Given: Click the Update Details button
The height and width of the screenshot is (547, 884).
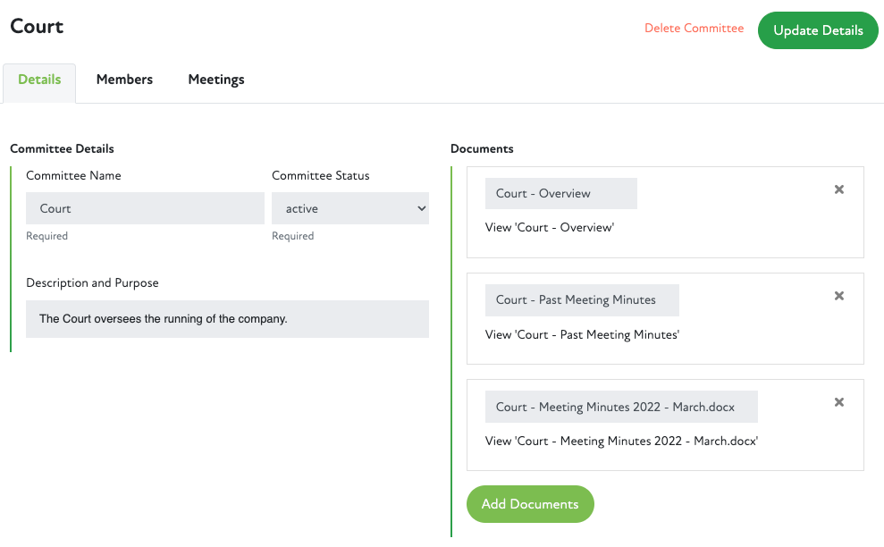Looking at the screenshot, I should click(x=818, y=30).
